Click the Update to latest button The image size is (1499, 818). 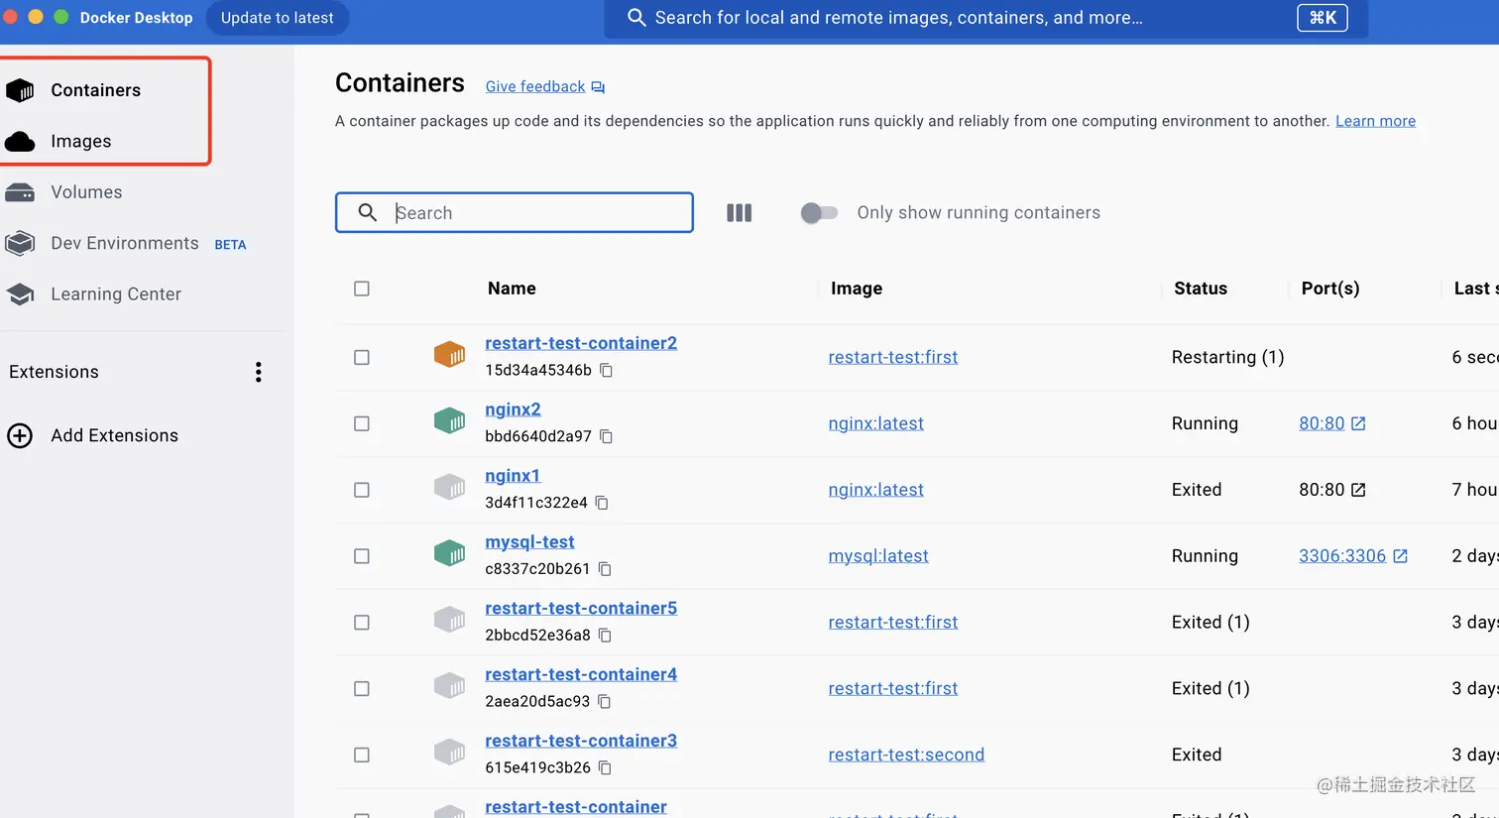pos(278,18)
